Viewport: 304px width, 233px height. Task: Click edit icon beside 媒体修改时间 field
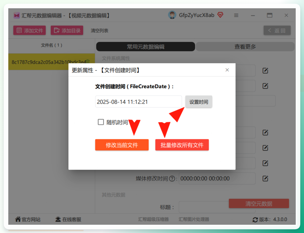[x=265, y=179]
